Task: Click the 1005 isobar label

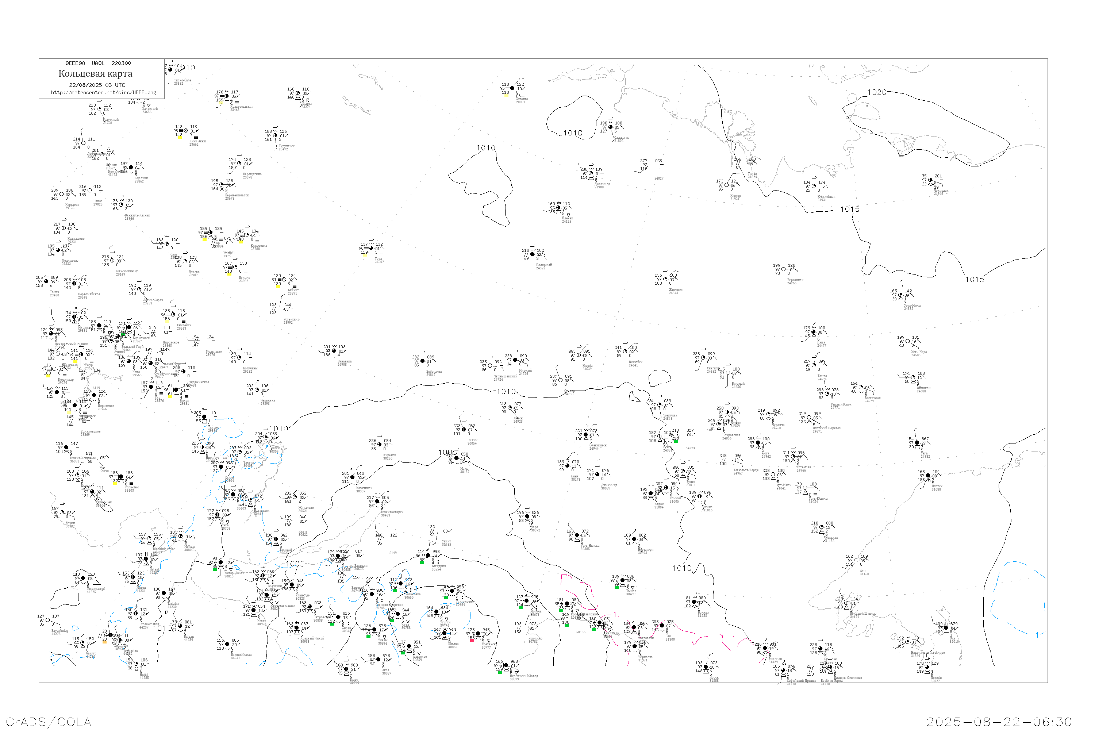Action: 295,564
